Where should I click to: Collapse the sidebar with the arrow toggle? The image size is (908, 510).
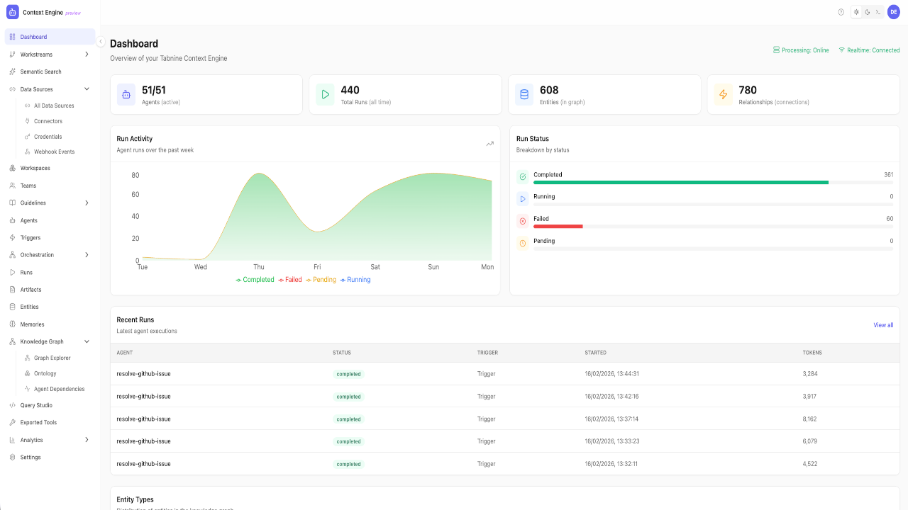click(x=101, y=42)
